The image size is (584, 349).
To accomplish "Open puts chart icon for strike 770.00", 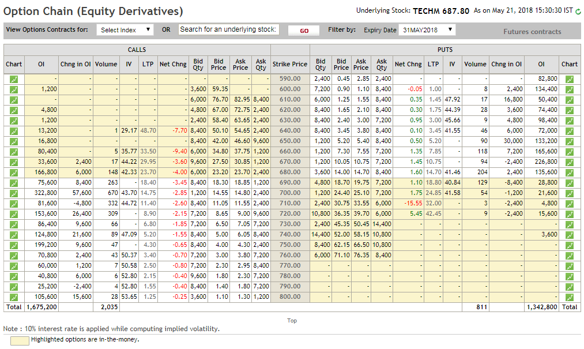I will pos(570,266).
